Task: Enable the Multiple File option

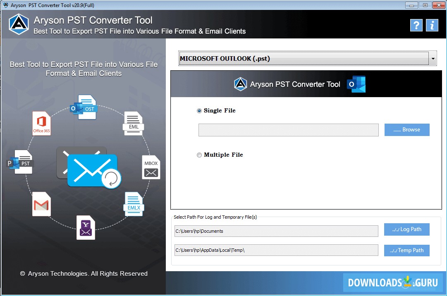Action: click(199, 155)
